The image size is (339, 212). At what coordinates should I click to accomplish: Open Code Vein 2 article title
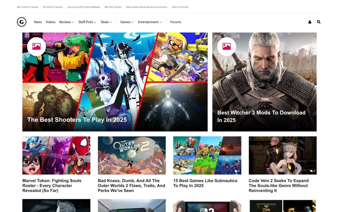(279, 185)
